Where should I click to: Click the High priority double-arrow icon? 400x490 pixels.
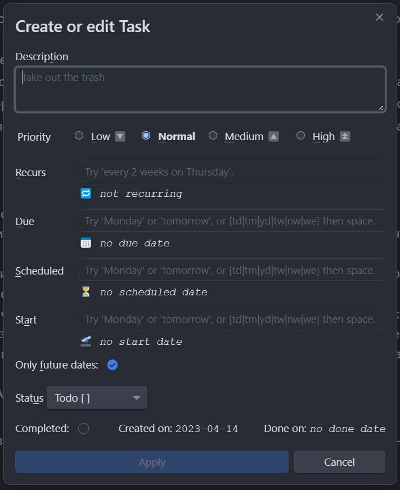pyautogui.click(x=345, y=136)
